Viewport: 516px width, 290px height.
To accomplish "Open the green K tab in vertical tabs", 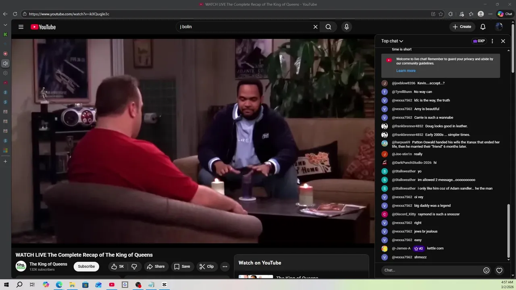I will click(x=5, y=35).
